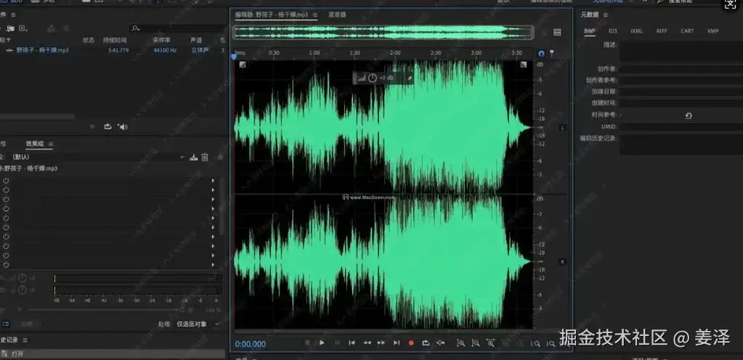This screenshot has width=743, height=360.
Task: Click the Rewind transport button
Action: [x=367, y=343]
